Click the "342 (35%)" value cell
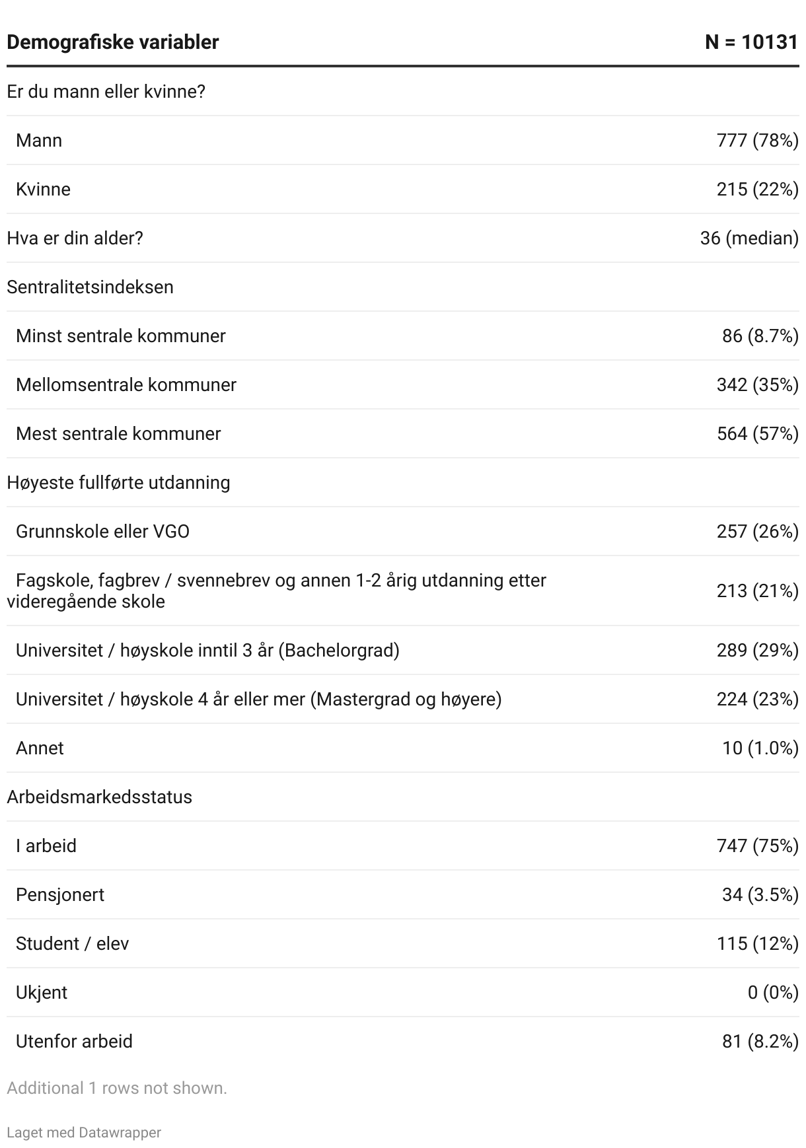This screenshot has height=1148, width=806. (x=757, y=384)
